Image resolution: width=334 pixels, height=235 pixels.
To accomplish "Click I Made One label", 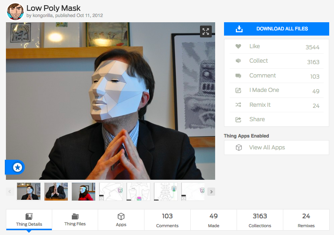I will click(264, 90).
